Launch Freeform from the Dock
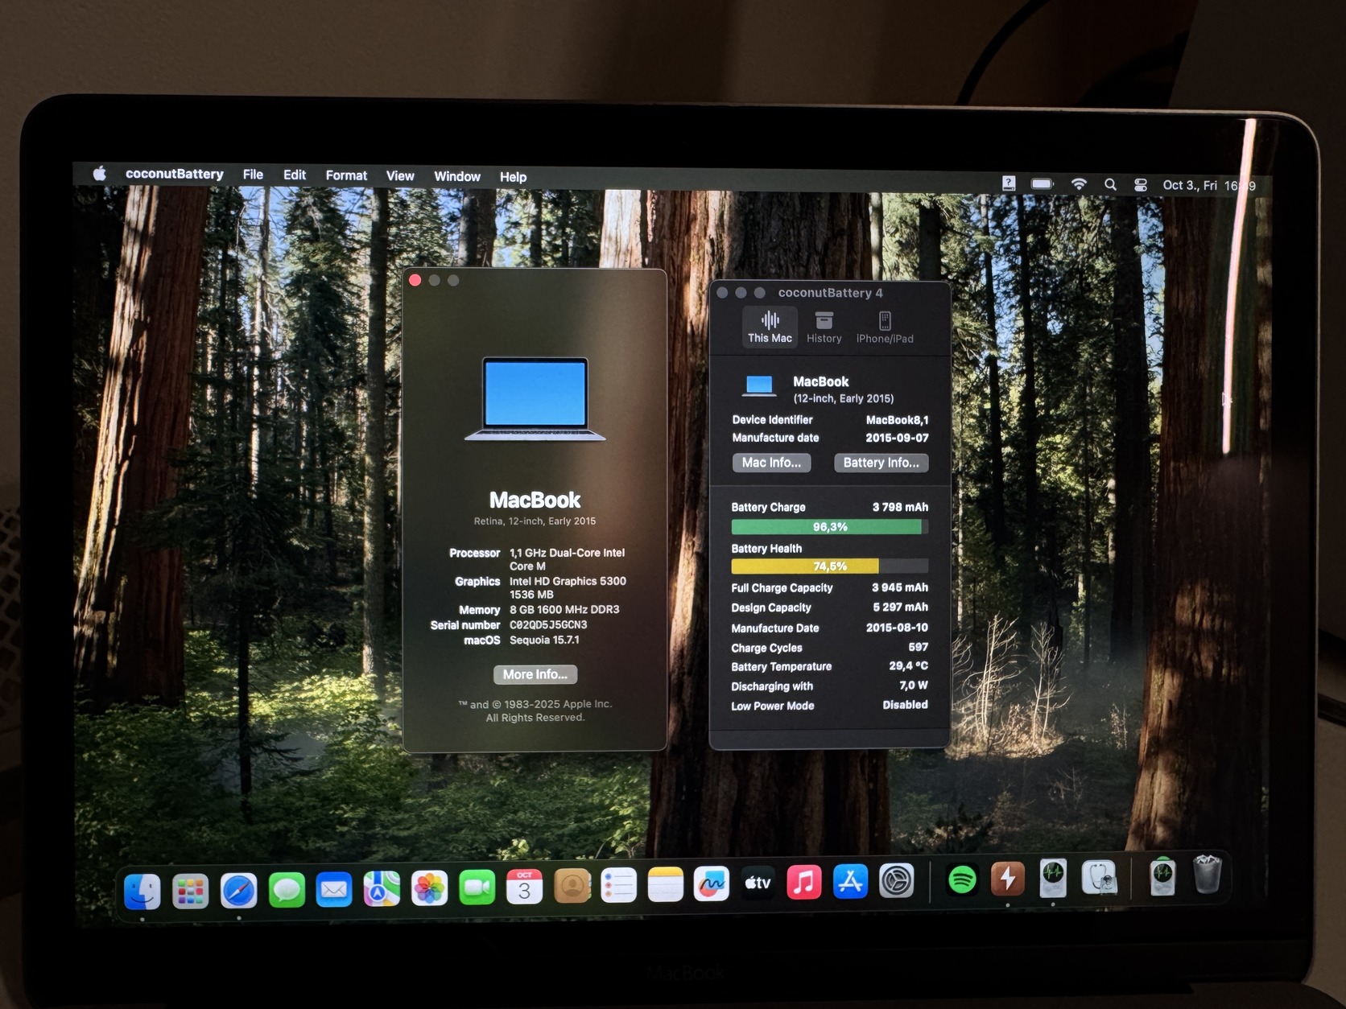The height and width of the screenshot is (1009, 1346). click(712, 883)
